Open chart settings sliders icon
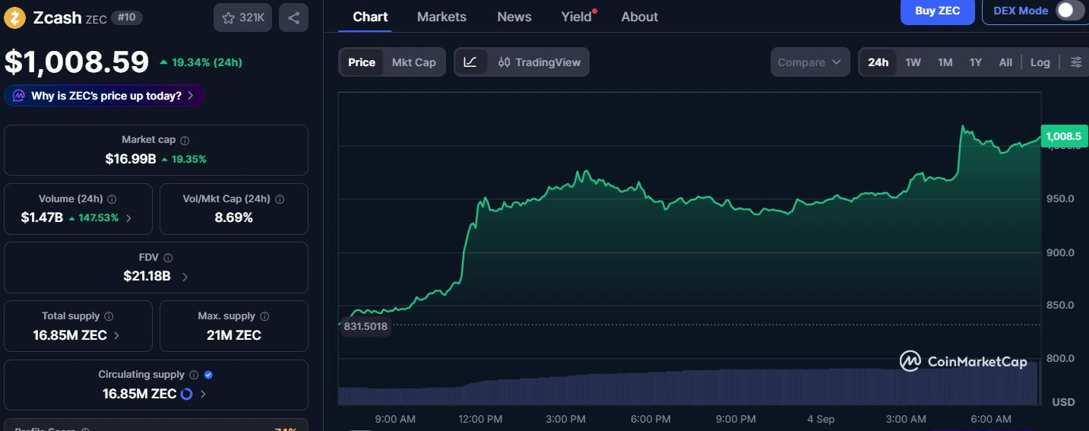The width and height of the screenshot is (1089, 431). (x=1076, y=62)
